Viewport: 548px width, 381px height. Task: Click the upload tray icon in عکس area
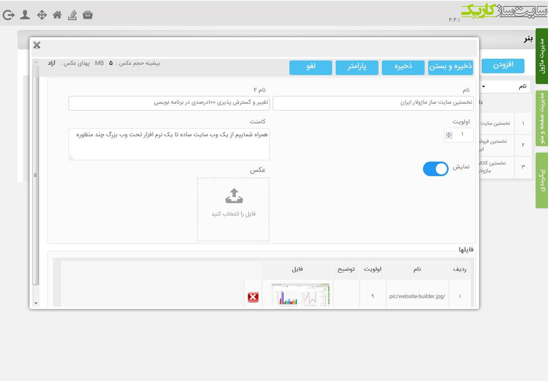click(x=234, y=195)
